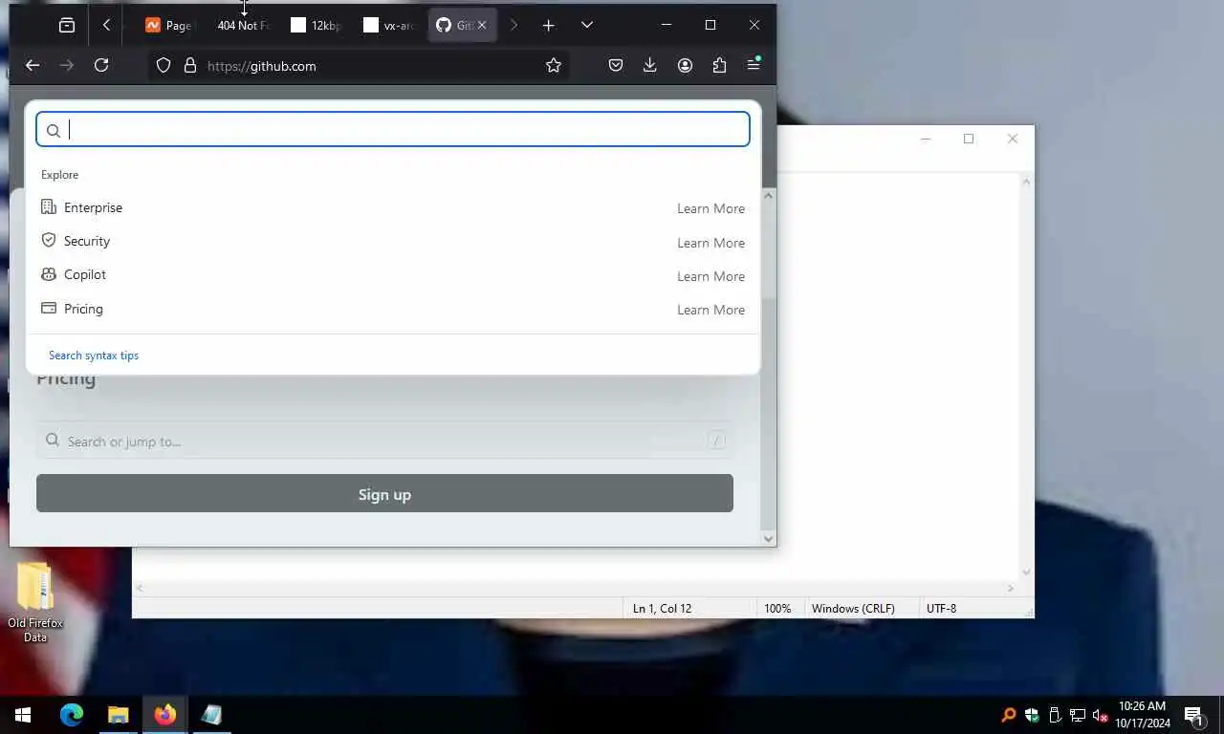Click the Search or jump to field
Image resolution: width=1224 pixels, height=734 pixels.
[384, 441]
